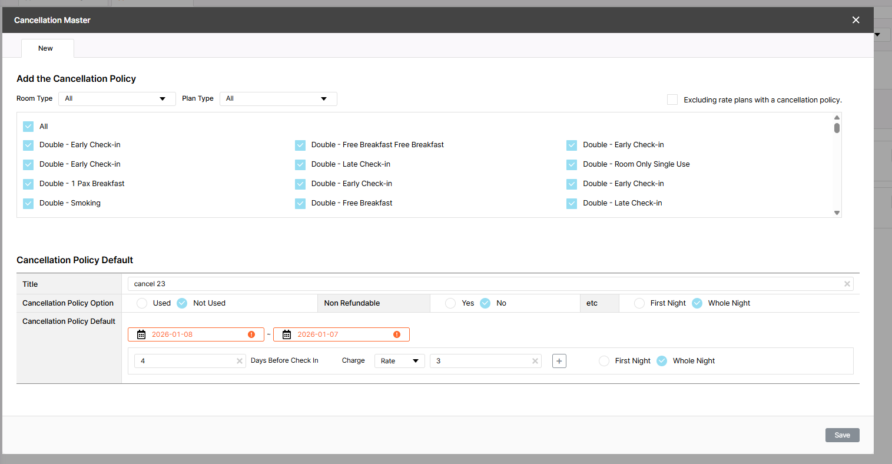
Task: Clear the Title field with X icon
Action: (847, 284)
